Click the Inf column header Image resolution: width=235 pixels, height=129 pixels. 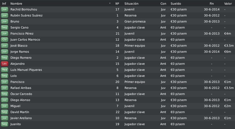tap(4, 4)
